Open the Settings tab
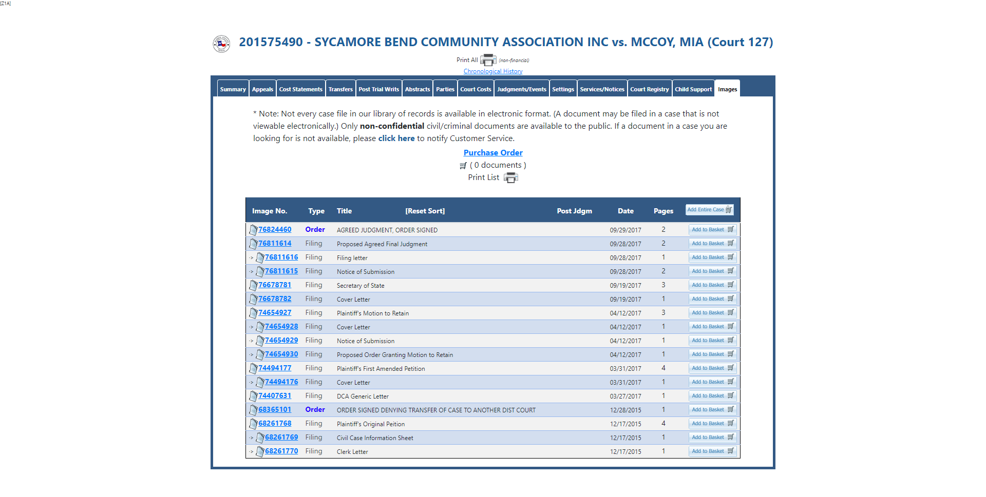The width and height of the screenshot is (986, 497). tap(563, 89)
